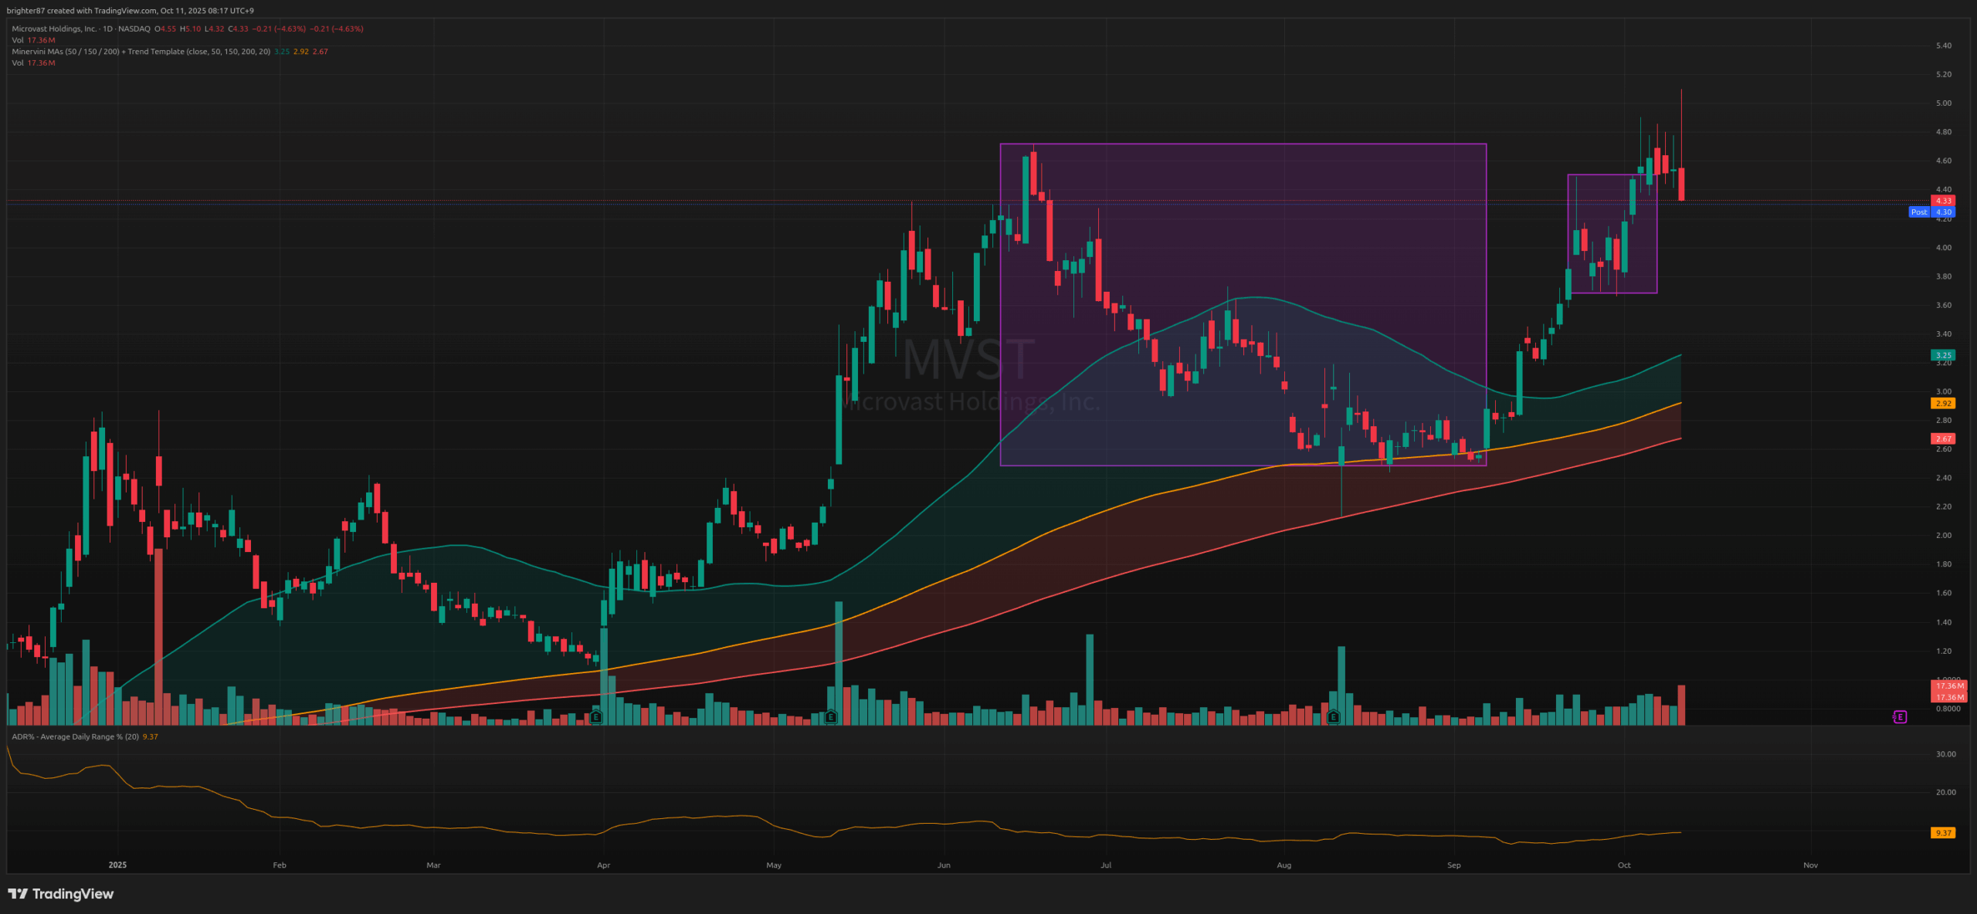
Task: Click the green 3.25 moving average label
Action: [1943, 356]
